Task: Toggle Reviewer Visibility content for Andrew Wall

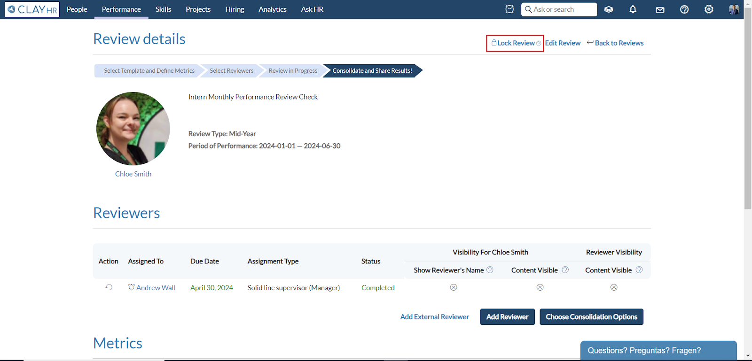Action: 614,287
